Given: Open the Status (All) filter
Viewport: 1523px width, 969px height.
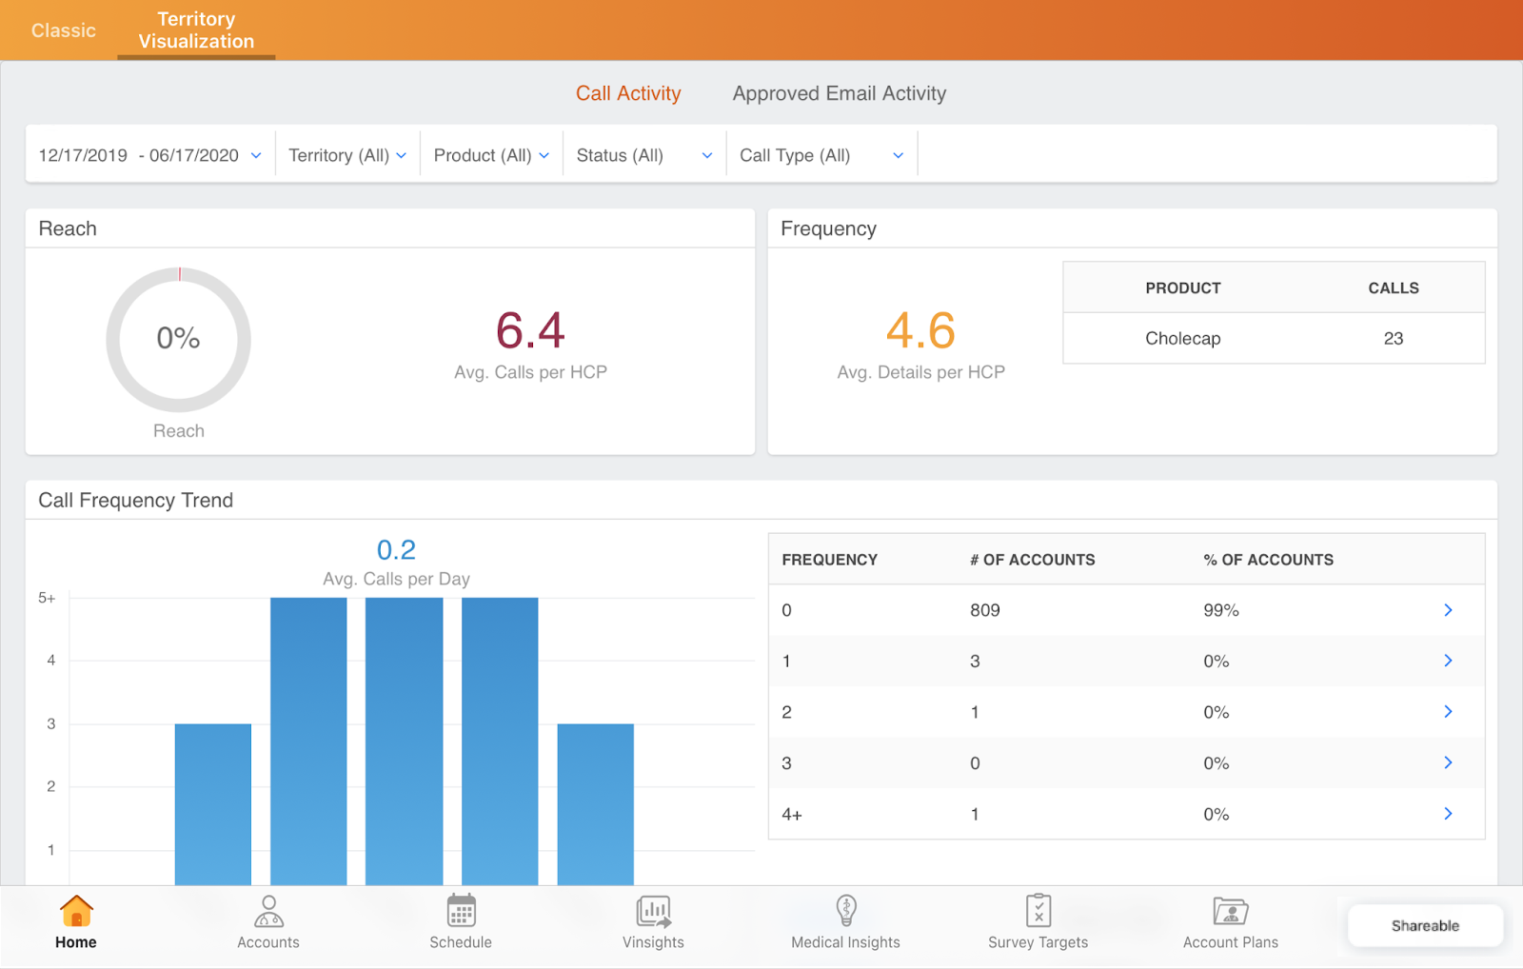Looking at the screenshot, I should click(x=643, y=155).
